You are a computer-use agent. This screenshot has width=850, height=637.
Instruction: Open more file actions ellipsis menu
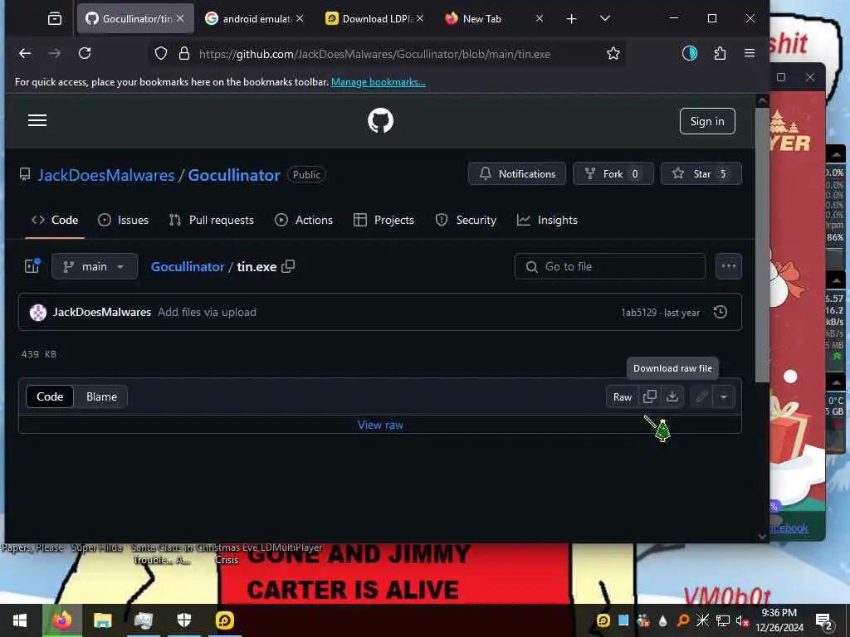click(728, 266)
